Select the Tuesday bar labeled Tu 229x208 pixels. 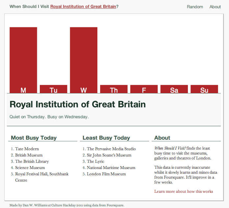click(53, 89)
